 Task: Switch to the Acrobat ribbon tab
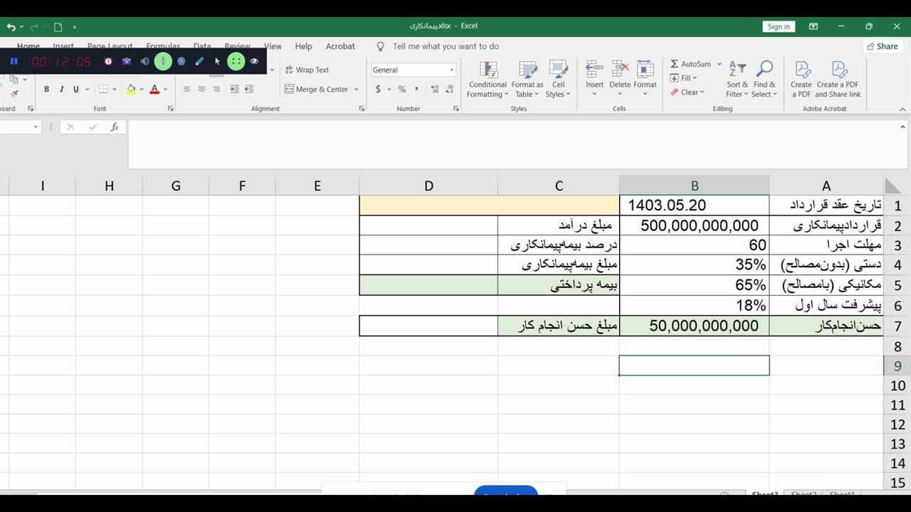(x=339, y=46)
